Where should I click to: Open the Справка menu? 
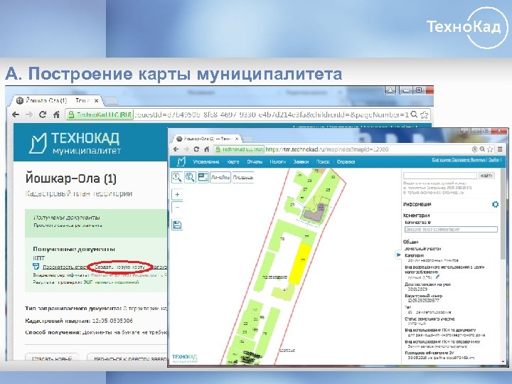tap(346, 161)
